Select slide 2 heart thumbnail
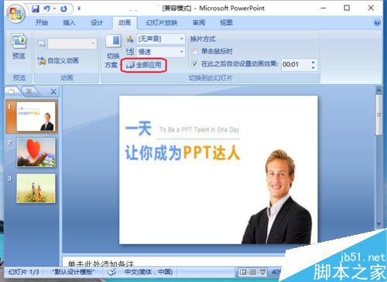The image size is (387, 282). click(x=36, y=152)
